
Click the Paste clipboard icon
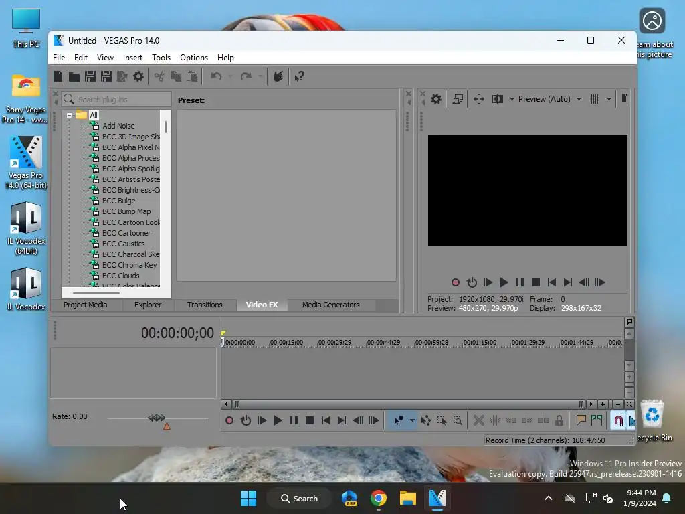tap(192, 76)
